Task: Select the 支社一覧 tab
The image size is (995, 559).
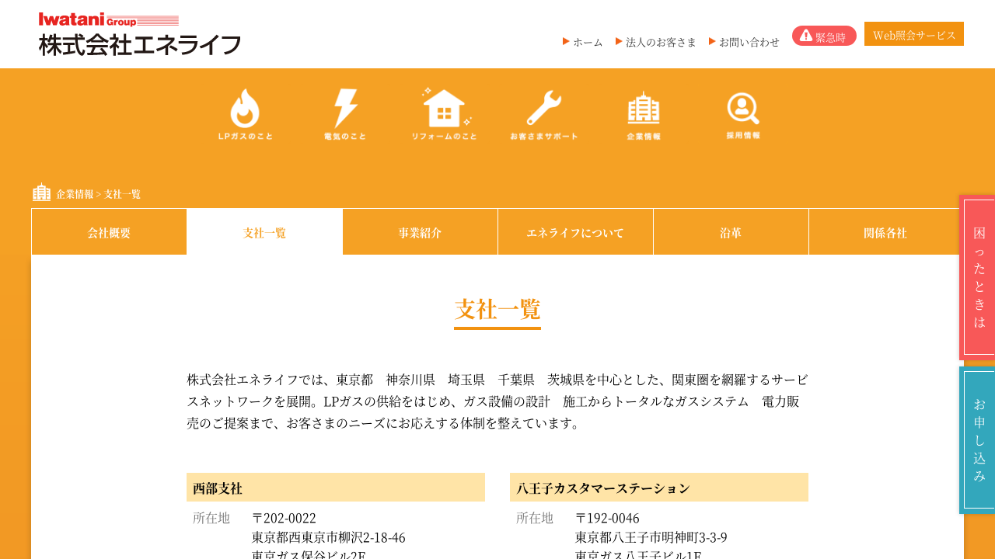Action: pos(264,232)
